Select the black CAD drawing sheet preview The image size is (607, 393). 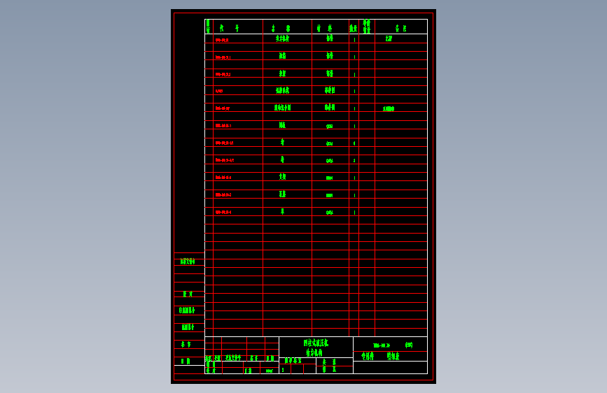[304, 196]
